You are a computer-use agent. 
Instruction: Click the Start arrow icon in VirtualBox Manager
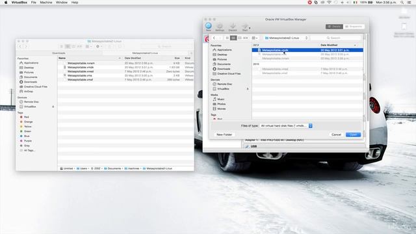pos(245,26)
